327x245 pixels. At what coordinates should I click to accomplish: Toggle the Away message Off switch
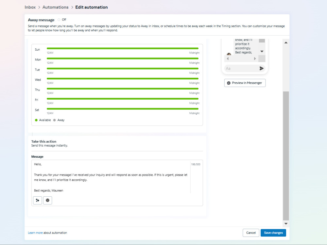(59, 20)
